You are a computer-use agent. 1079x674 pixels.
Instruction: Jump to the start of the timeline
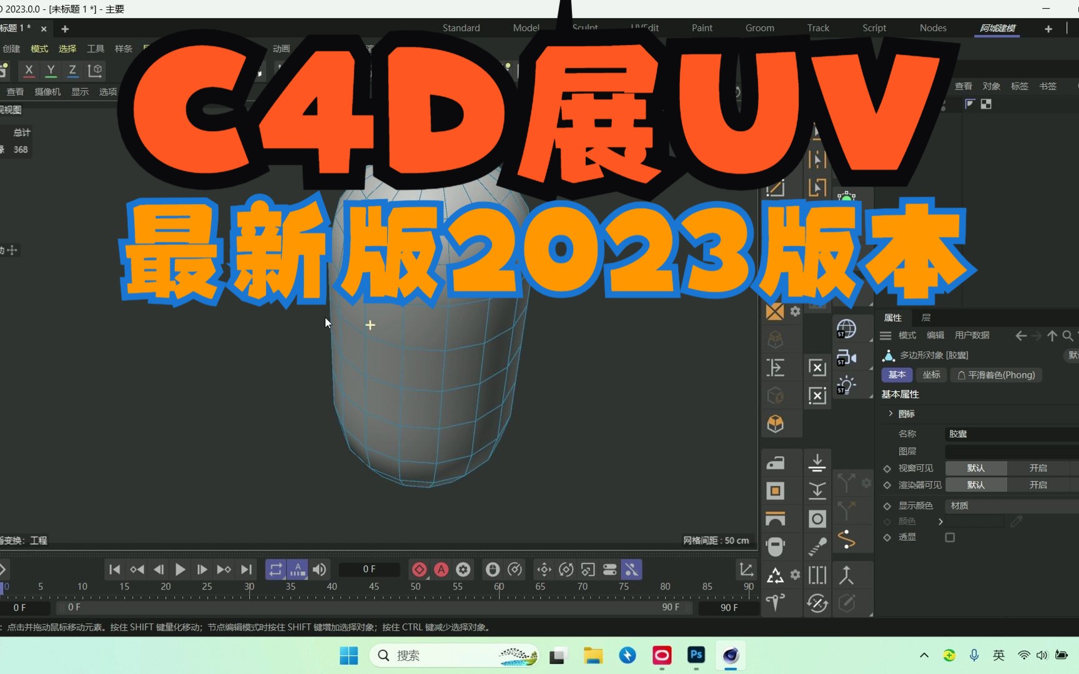pos(114,569)
